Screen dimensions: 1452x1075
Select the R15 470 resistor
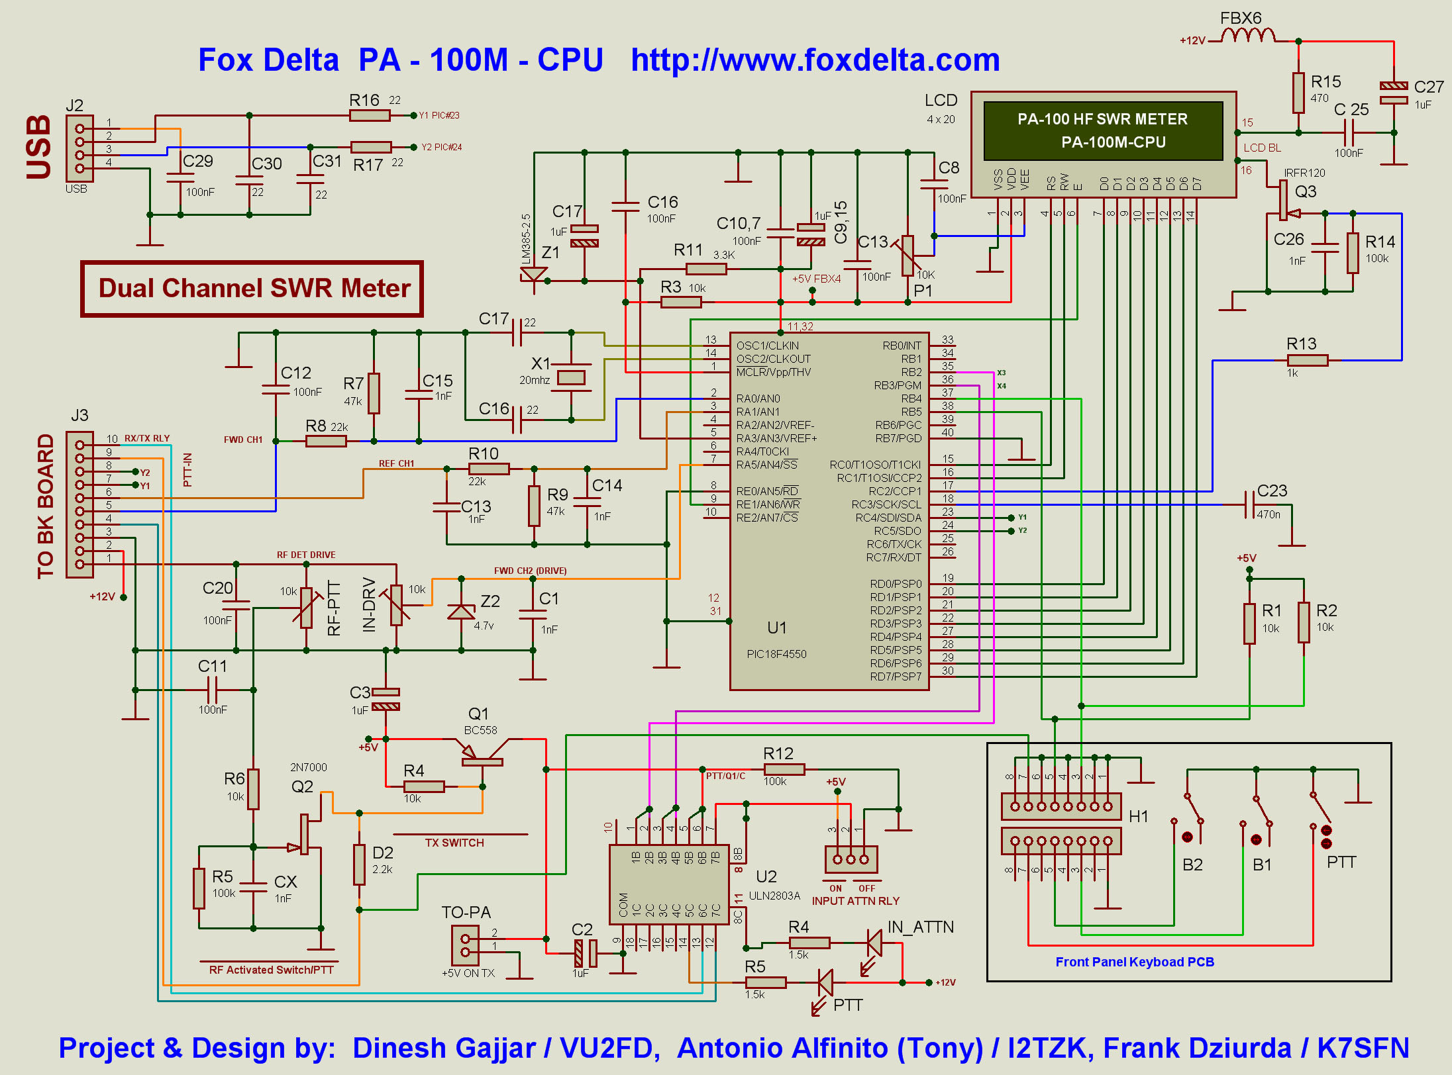1298,93
